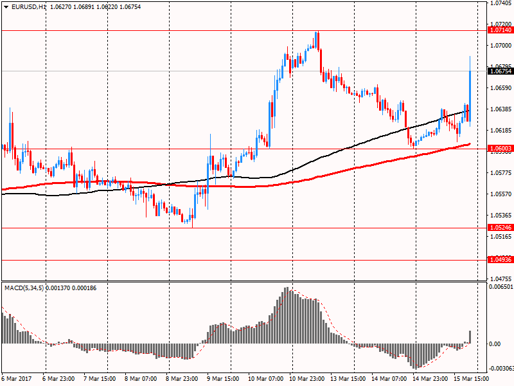Click the EURUSD,H1 symbol title
Viewport: 514px width, 386px height.
click(28, 7)
